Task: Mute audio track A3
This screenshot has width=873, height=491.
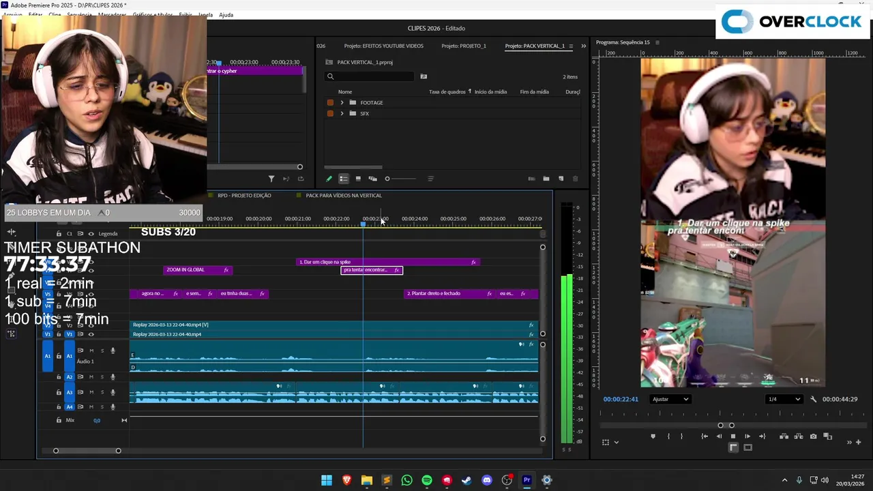Action: tap(91, 392)
